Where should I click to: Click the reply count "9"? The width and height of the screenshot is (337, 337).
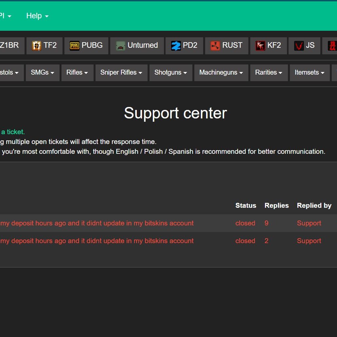pos(267,223)
